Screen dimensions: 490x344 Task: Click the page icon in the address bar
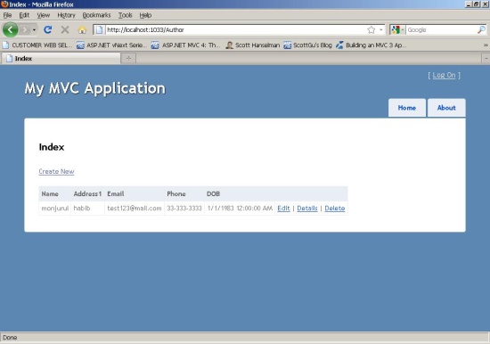pyautogui.click(x=99, y=29)
